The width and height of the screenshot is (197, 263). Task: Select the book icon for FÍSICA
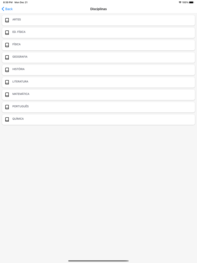coord(7,45)
